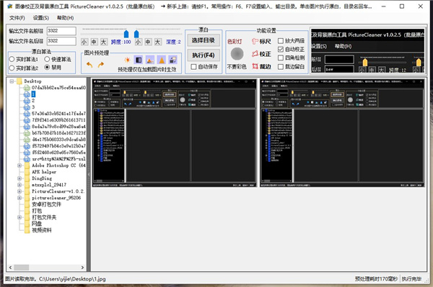
Task: Expand the 打包文件夹 folder node
Action: pos(19,217)
